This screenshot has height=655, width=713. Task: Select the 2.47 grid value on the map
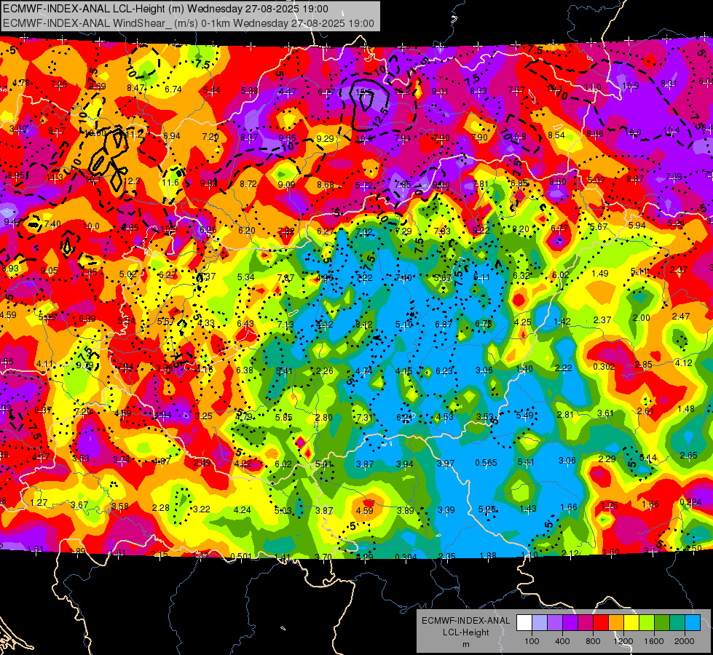pyautogui.click(x=681, y=316)
